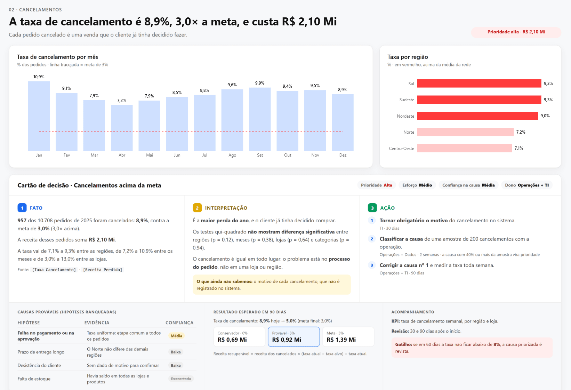Select action step 1 circle, Tornar obrigatório
The image size is (571, 390).
coord(372,221)
